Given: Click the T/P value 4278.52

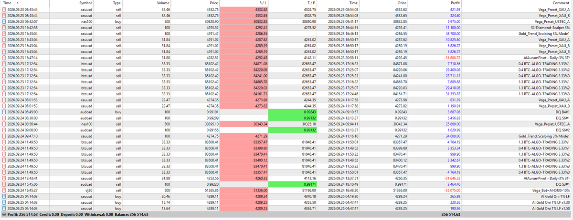Looking at the screenshot, I should (x=310, y=28).
